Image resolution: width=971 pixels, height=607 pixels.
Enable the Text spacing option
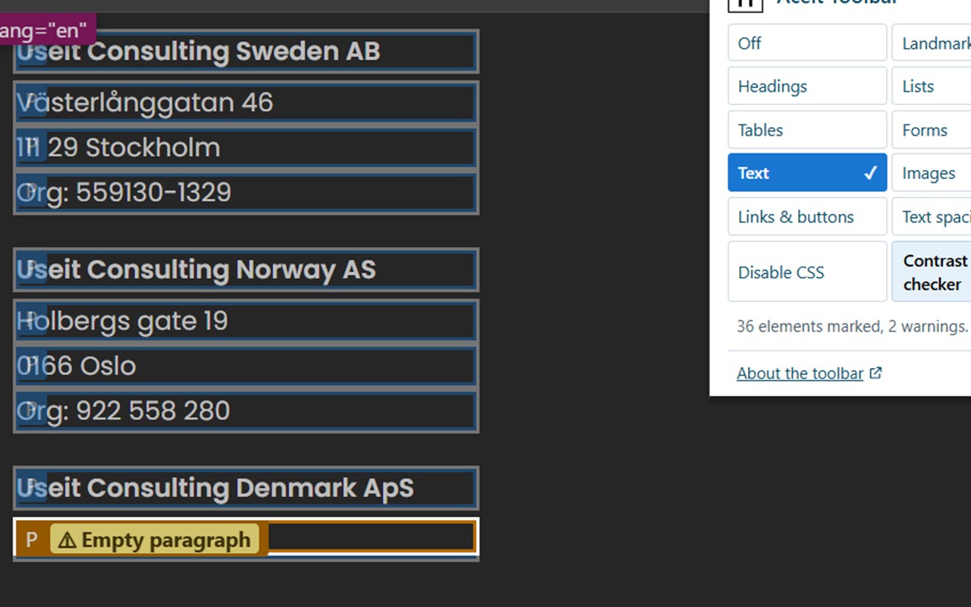point(932,217)
